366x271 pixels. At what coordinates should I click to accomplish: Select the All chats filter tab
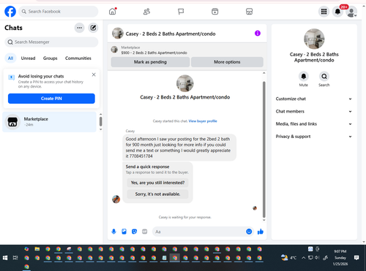[x=10, y=58]
